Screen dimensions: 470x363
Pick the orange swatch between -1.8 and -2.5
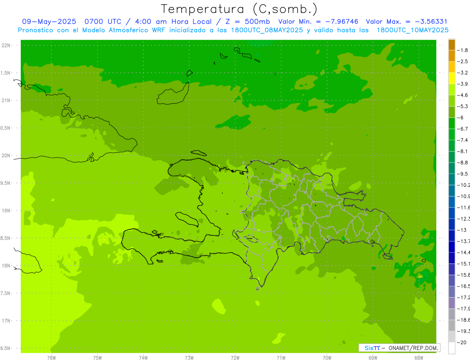coord(452,56)
